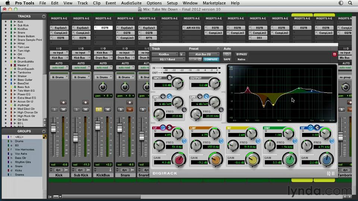Arm record on the Kick channel

point(63,103)
